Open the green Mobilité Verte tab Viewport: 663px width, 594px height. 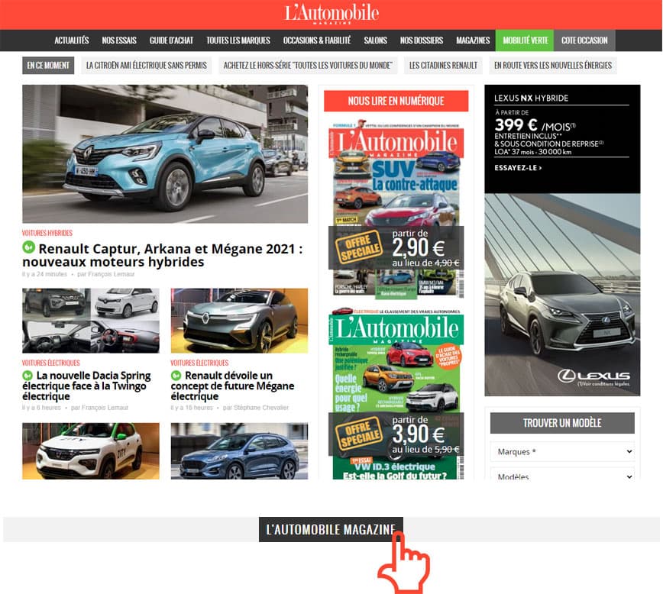coord(526,40)
